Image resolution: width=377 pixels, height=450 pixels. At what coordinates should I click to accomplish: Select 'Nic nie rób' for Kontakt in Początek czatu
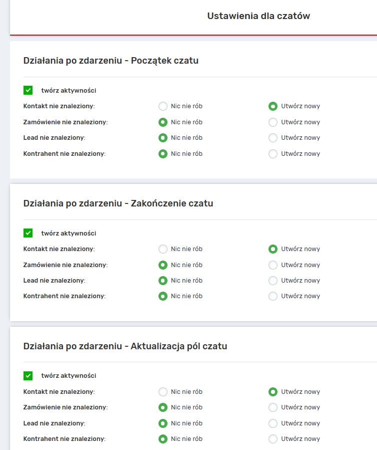163,106
